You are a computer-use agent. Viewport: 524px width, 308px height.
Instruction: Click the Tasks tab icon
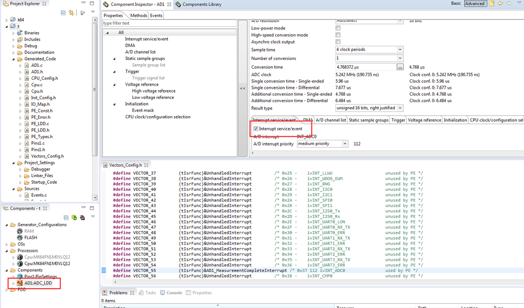click(141, 293)
